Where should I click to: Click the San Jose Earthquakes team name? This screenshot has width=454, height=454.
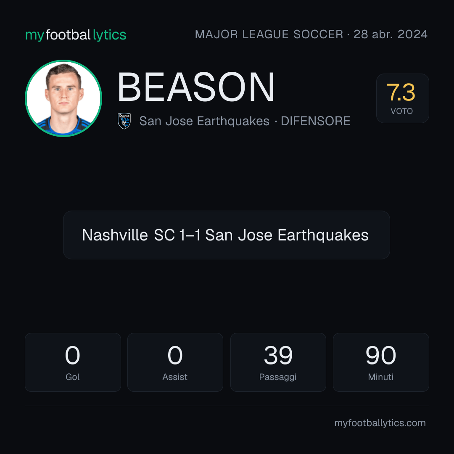[x=204, y=121]
